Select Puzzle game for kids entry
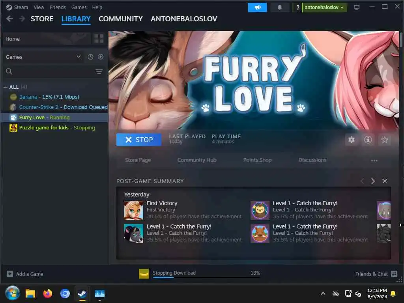This screenshot has height=303, width=404. tap(54, 127)
